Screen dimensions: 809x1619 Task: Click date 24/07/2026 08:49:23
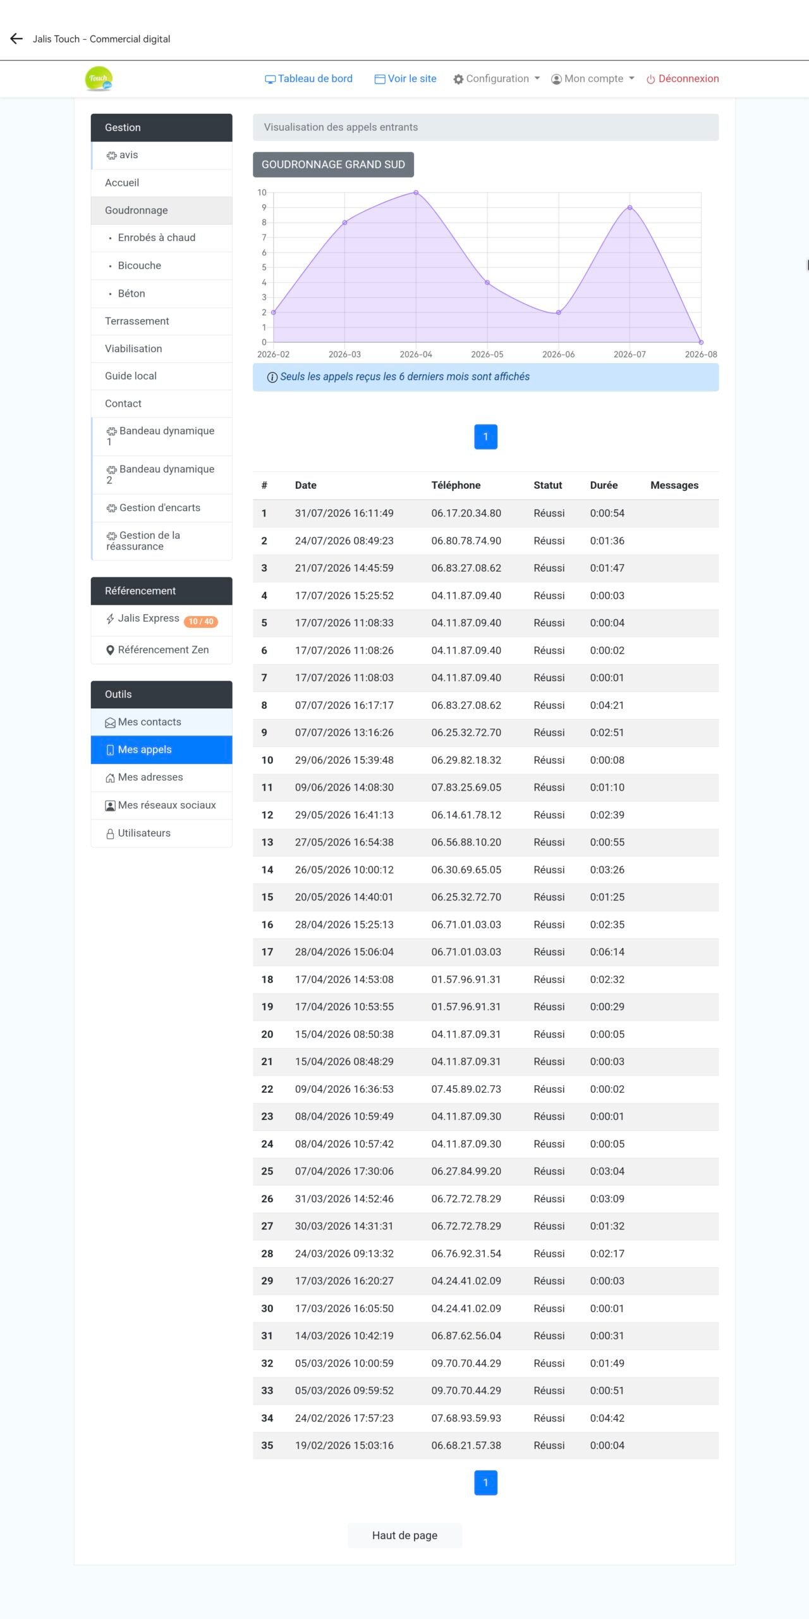point(344,541)
